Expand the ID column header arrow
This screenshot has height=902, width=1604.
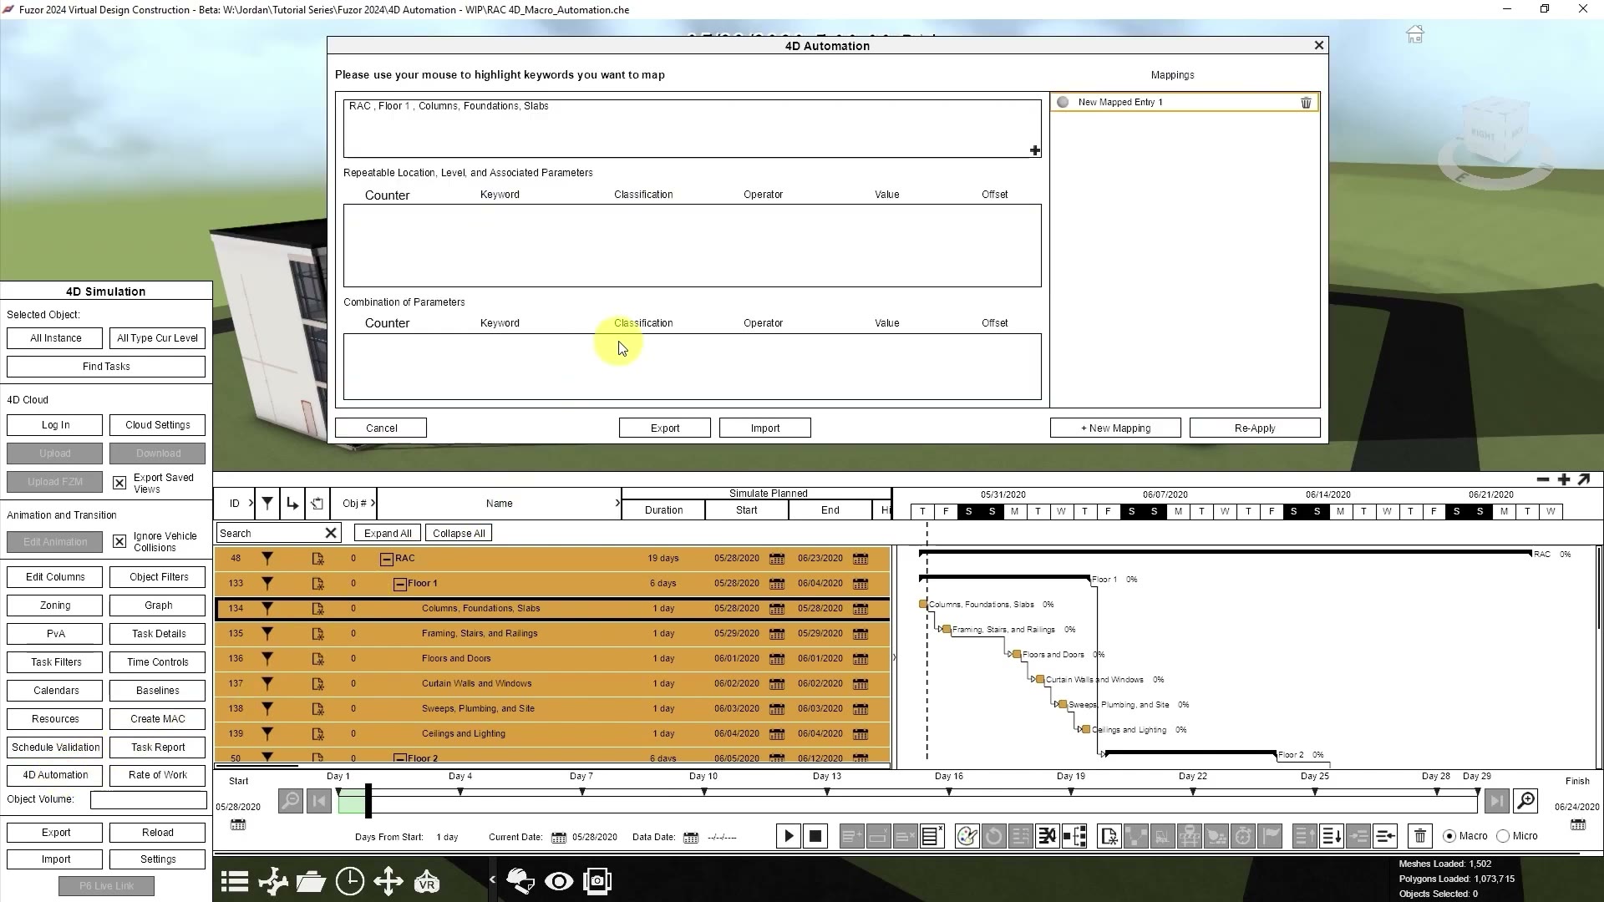click(x=251, y=503)
